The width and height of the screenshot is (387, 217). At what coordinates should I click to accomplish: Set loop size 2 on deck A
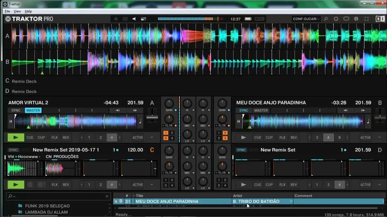100,137
